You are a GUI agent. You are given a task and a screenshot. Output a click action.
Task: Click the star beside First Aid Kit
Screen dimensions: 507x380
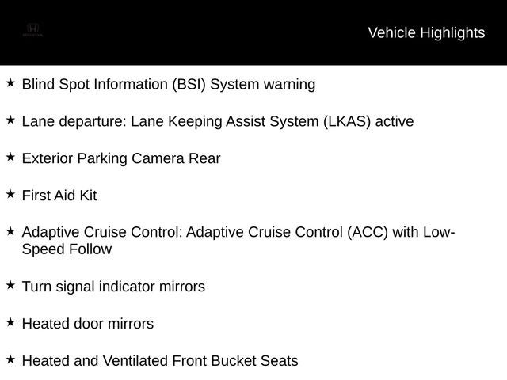coord(10,194)
